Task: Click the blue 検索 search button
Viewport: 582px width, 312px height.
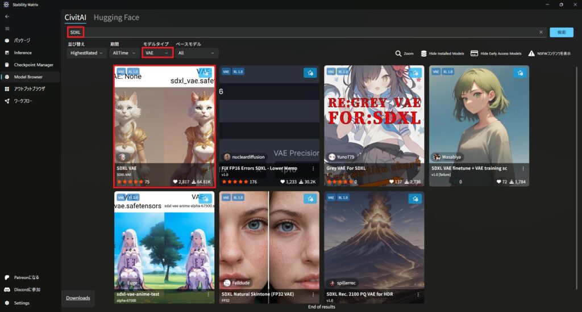Action: 561,32
